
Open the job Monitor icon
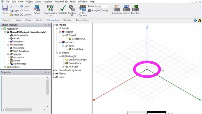[135, 8]
